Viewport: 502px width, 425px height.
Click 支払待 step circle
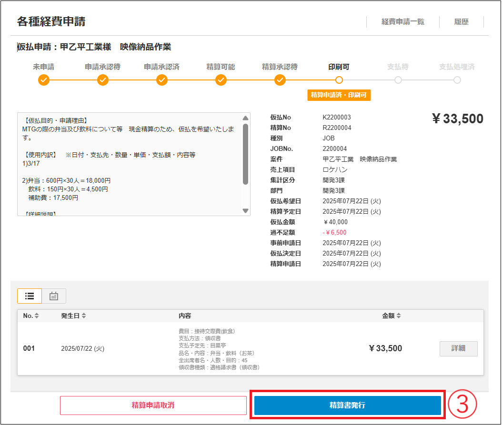tap(398, 80)
